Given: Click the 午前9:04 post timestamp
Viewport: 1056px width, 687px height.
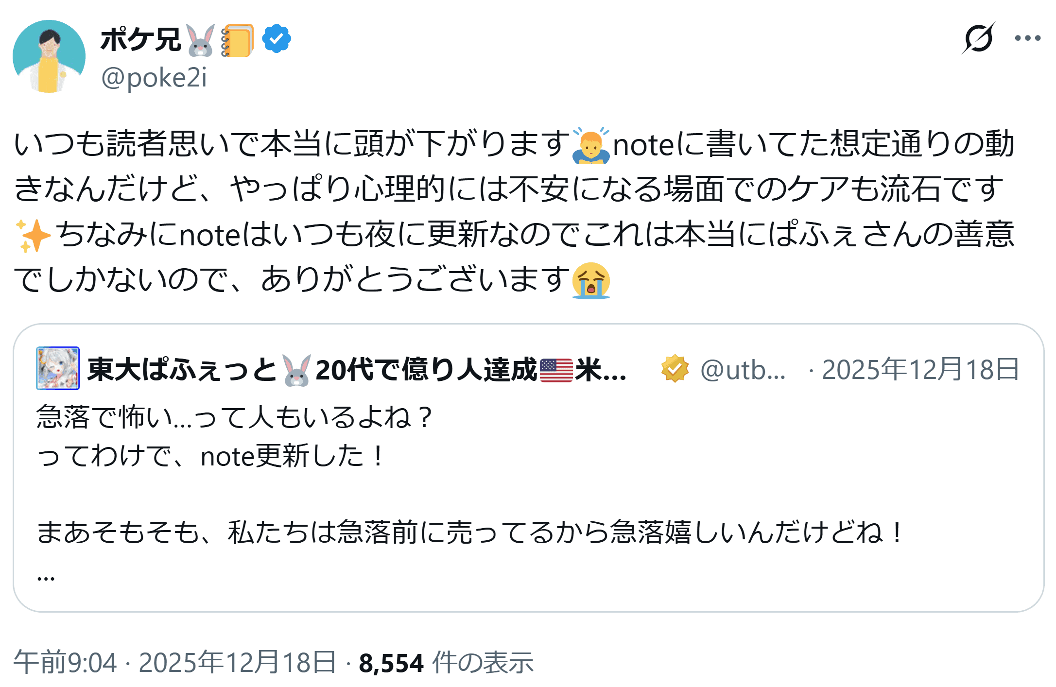Looking at the screenshot, I should pos(66,662).
